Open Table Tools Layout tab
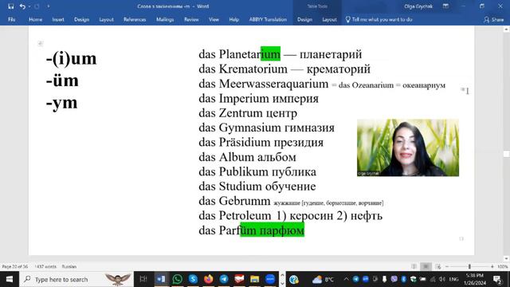Image resolution: width=510 pixels, height=287 pixels. (329, 19)
